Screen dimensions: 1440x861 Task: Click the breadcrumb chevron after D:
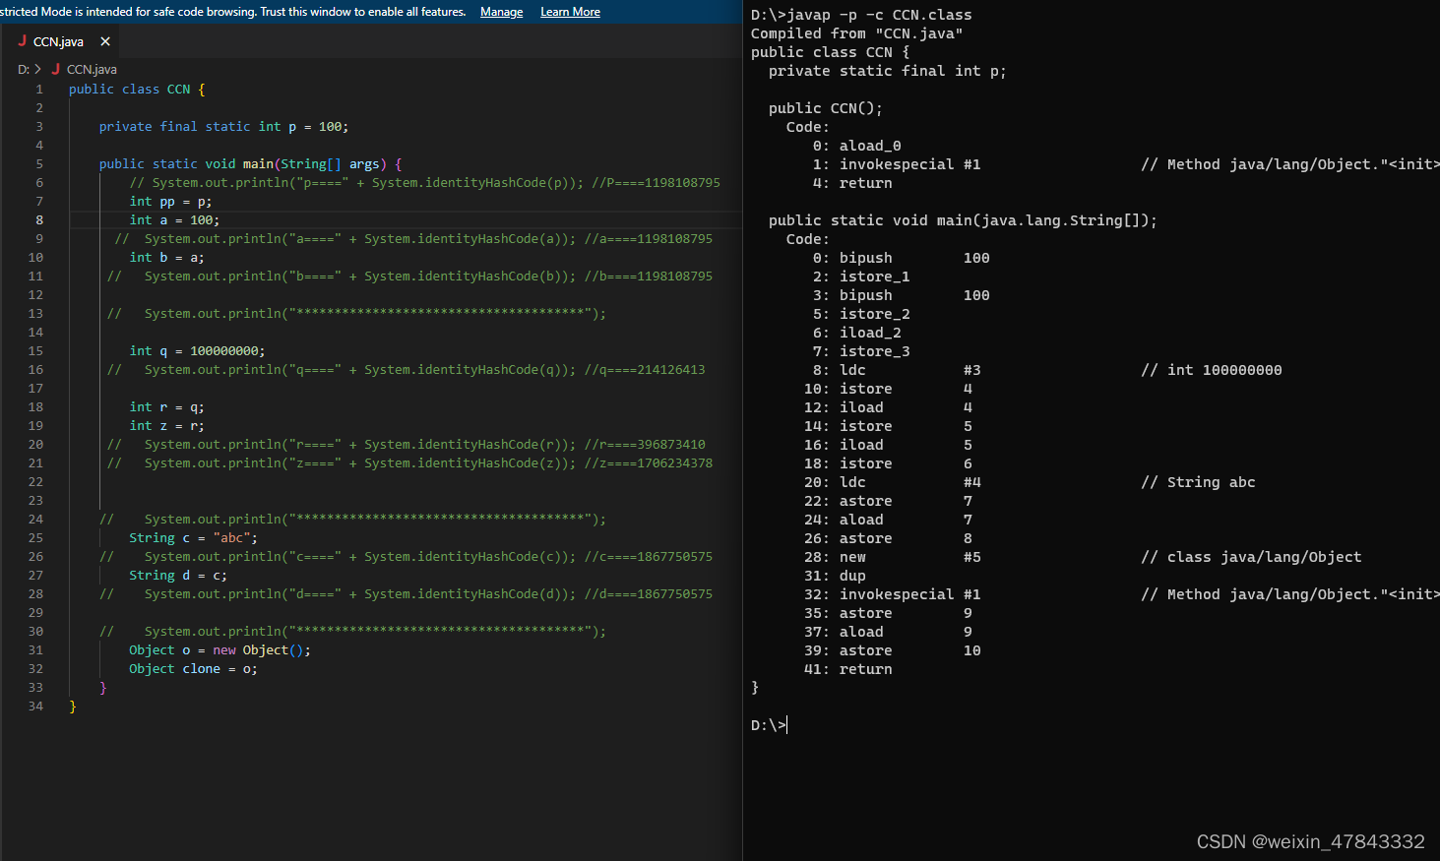(x=38, y=69)
